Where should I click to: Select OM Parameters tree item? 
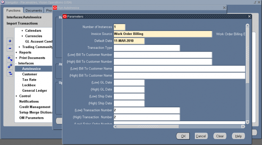click(31, 118)
